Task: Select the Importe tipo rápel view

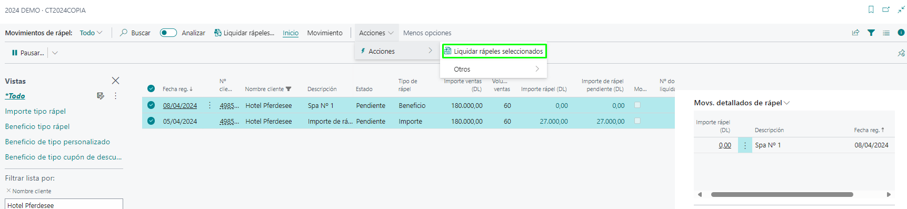Action: 35,111
